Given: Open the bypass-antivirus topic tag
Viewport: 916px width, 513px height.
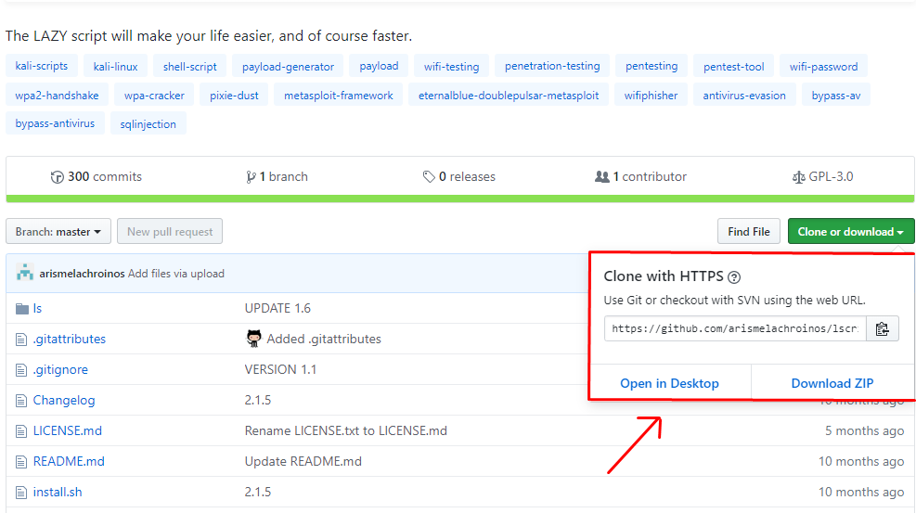Looking at the screenshot, I should pyautogui.click(x=55, y=123).
